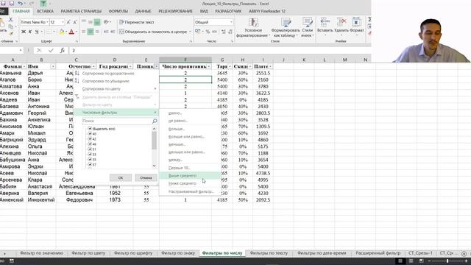Uncheck value 53 in filter list

pos(90,154)
